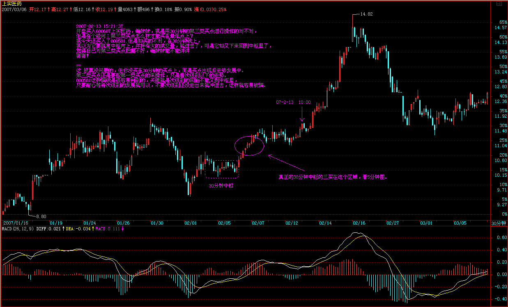This screenshot has height=307, width=508.
Task: Click the 8.80 low price label
Action: 41,216
